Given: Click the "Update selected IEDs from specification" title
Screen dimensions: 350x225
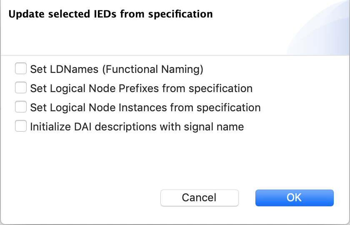Looking at the screenshot, I should pos(110,14).
